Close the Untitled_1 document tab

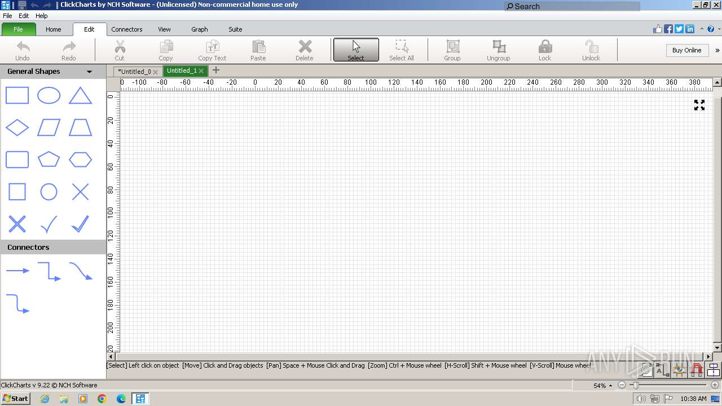coord(201,71)
